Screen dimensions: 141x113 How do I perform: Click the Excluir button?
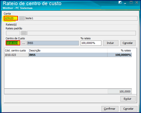[x=128, y=99]
